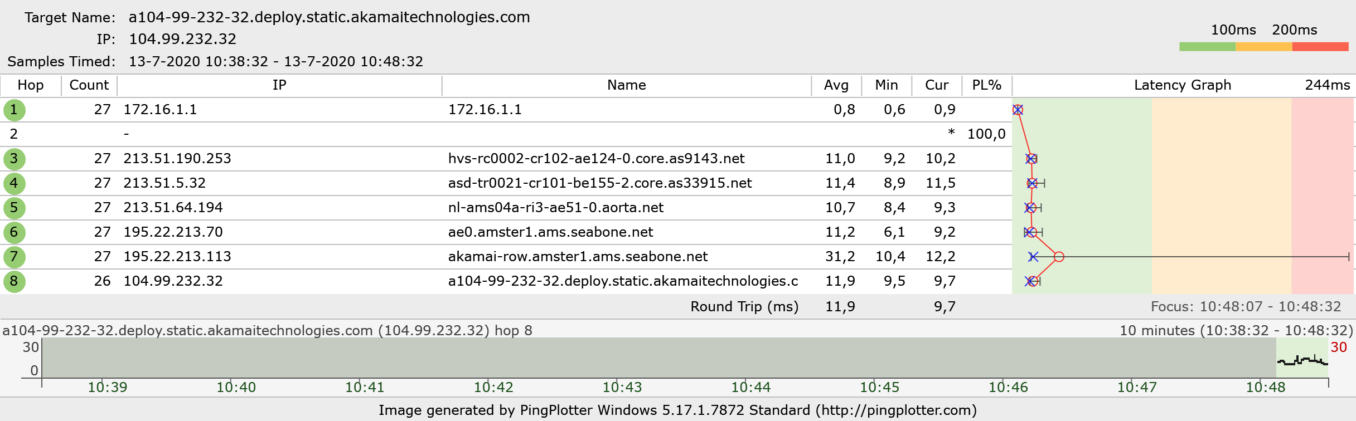Image resolution: width=1356 pixels, height=421 pixels.
Task: Click the PL% column header
Action: 986,85
